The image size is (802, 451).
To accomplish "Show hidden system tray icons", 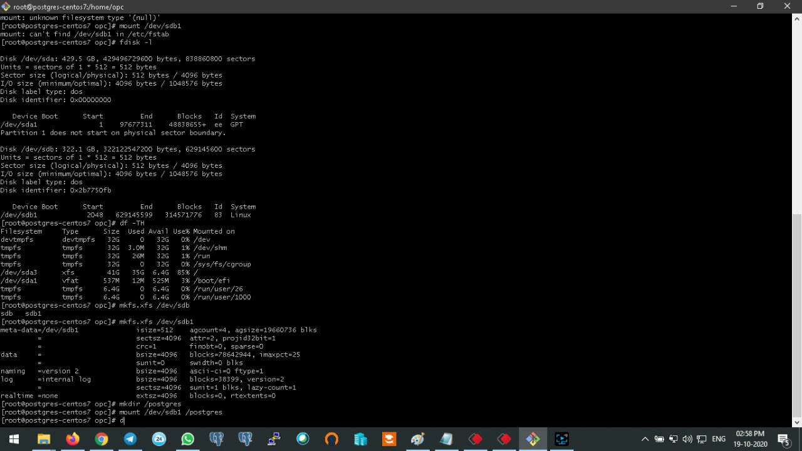I will tap(645, 439).
